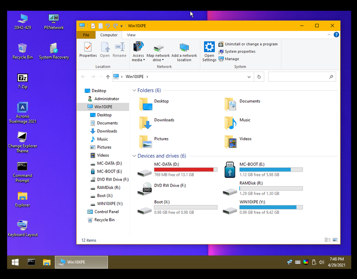357x279 pixels.
Task: Select Change Explorer Theme desktop icon
Action: (x=22, y=142)
